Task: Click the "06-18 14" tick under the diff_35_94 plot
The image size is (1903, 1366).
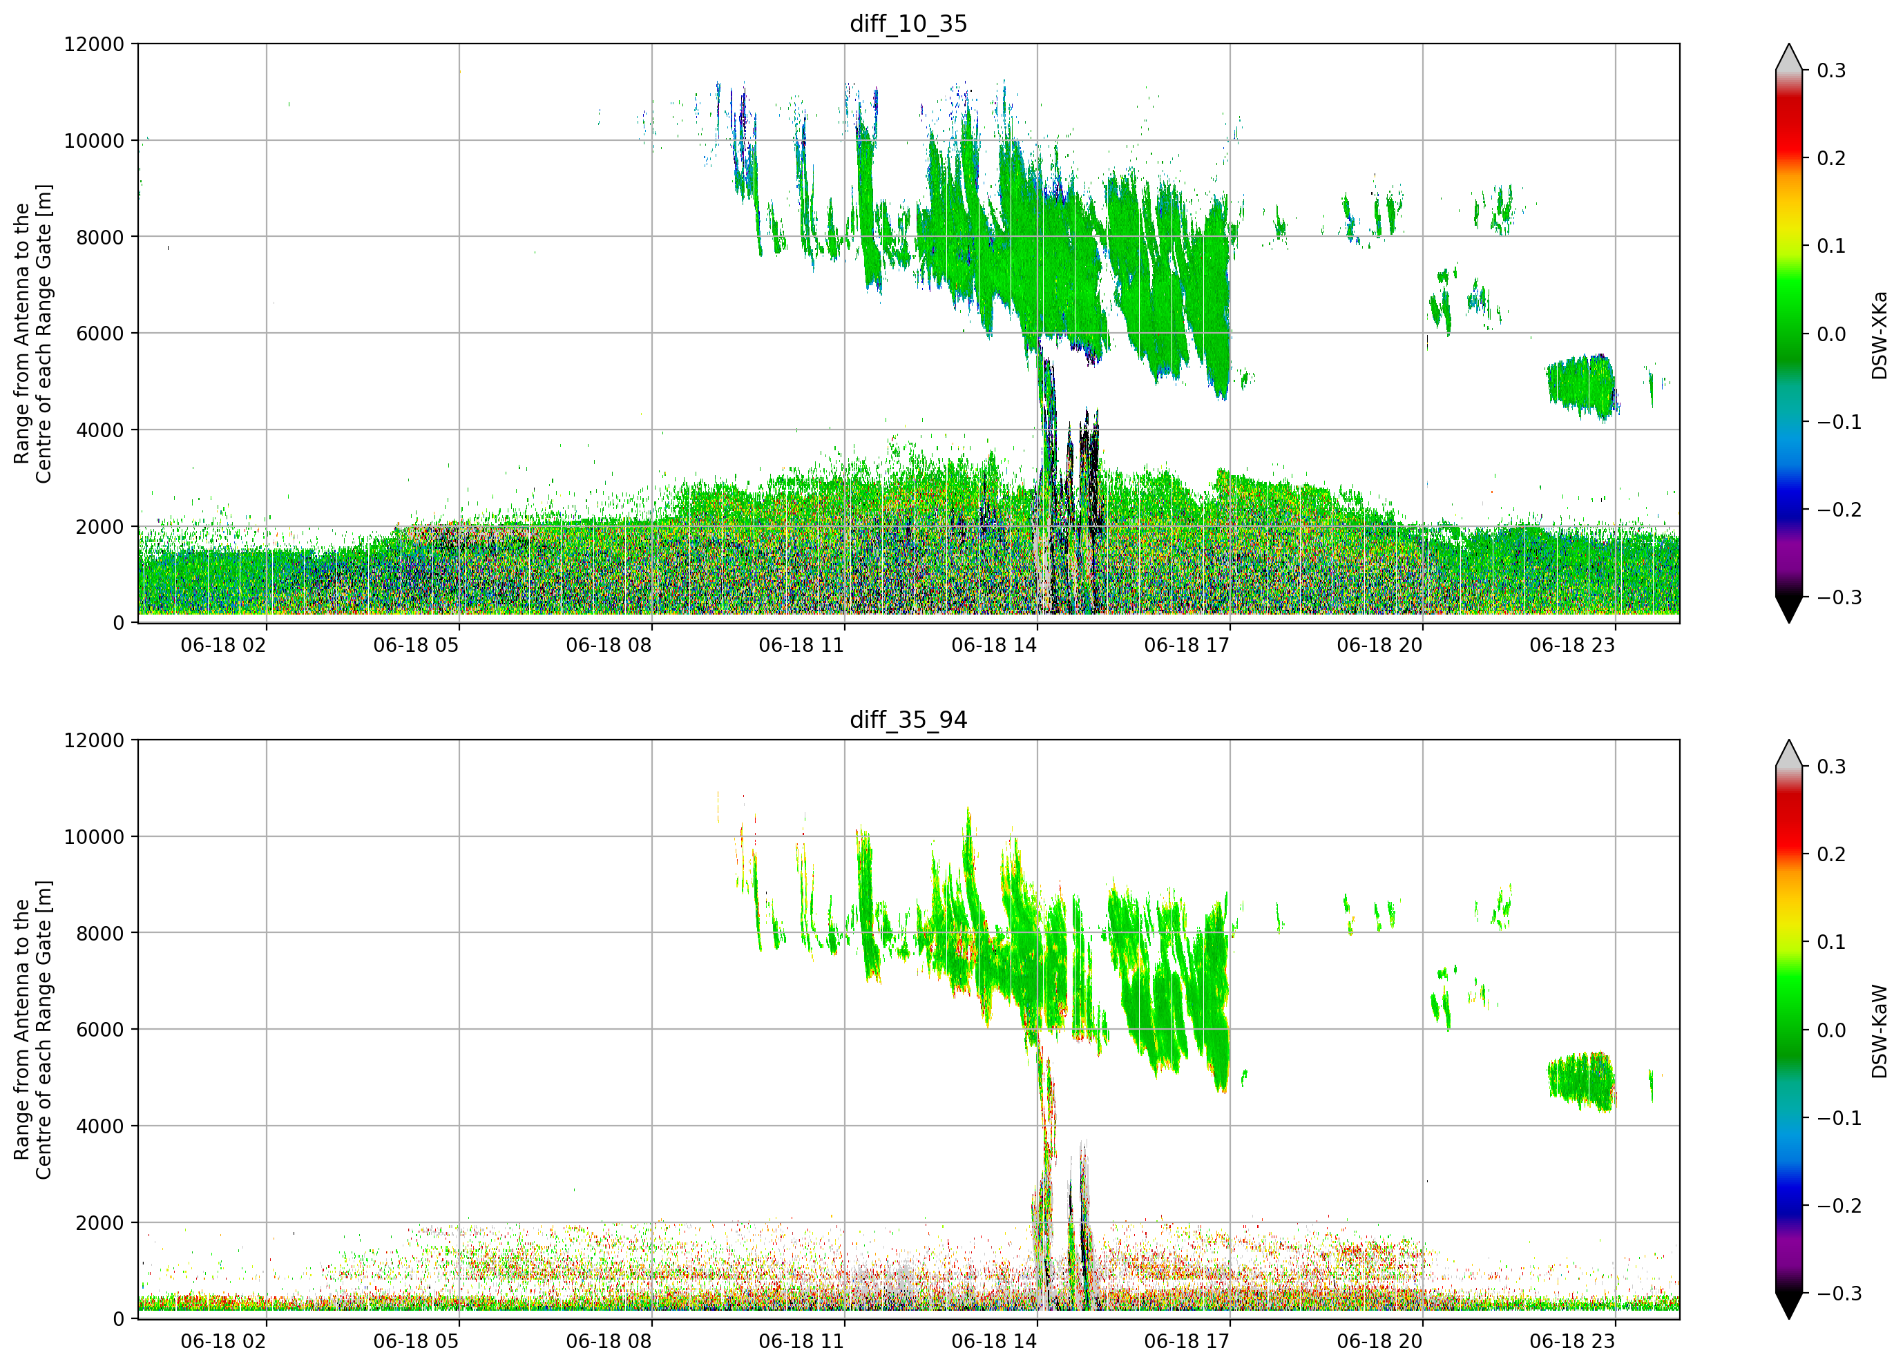Action: pos(994,1342)
